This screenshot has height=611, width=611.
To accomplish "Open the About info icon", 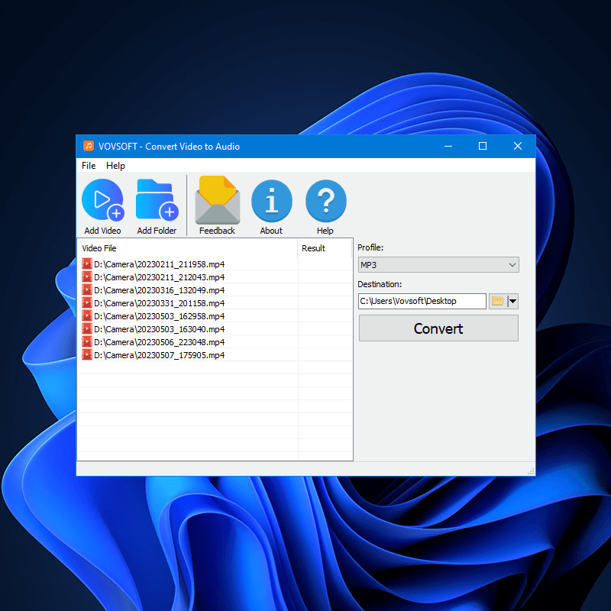I will pyautogui.click(x=271, y=200).
